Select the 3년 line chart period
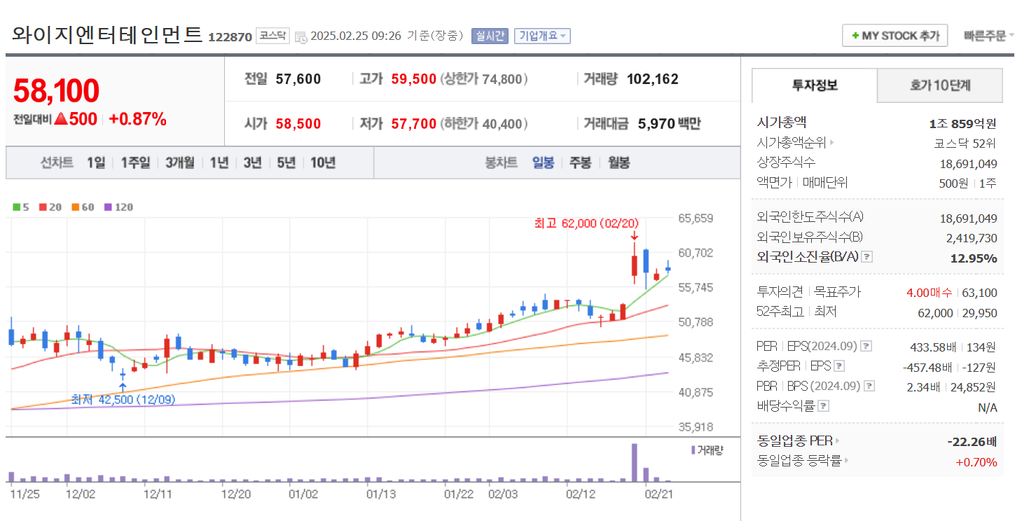The image size is (1029, 521). point(252,162)
